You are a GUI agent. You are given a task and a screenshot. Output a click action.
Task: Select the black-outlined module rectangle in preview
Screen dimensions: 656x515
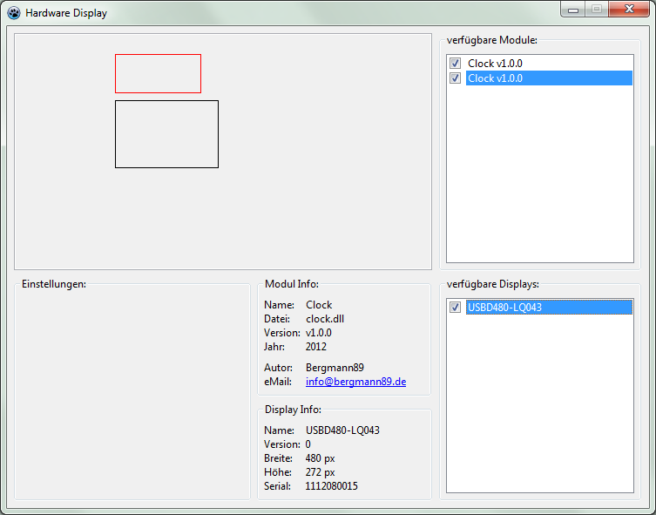point(166,134)
